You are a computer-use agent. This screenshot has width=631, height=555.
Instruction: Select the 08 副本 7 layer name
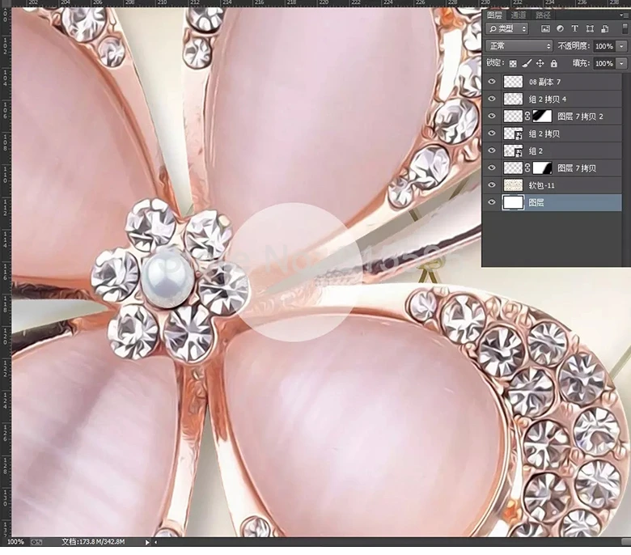coord(544,82)
